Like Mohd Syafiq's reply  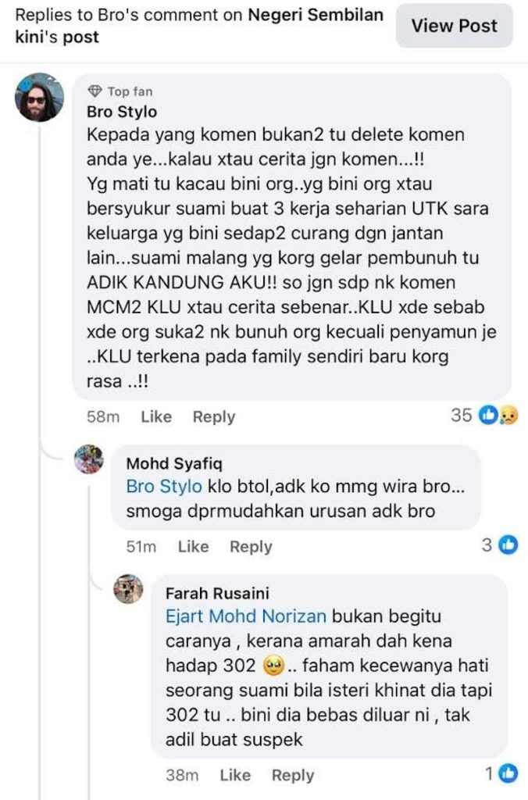[194, 546]
